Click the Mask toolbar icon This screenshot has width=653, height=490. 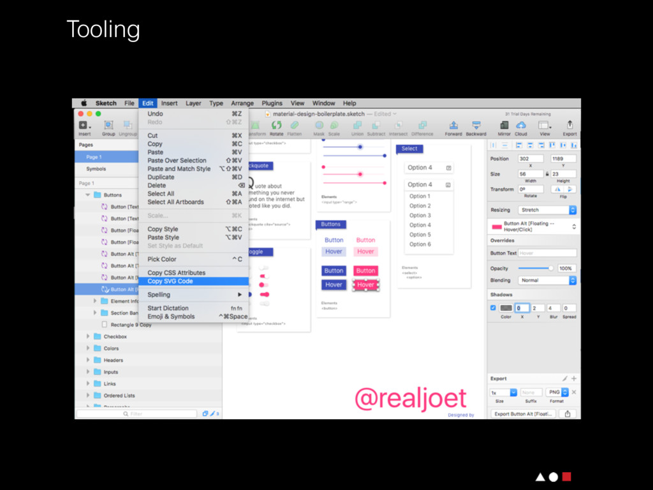319,125
